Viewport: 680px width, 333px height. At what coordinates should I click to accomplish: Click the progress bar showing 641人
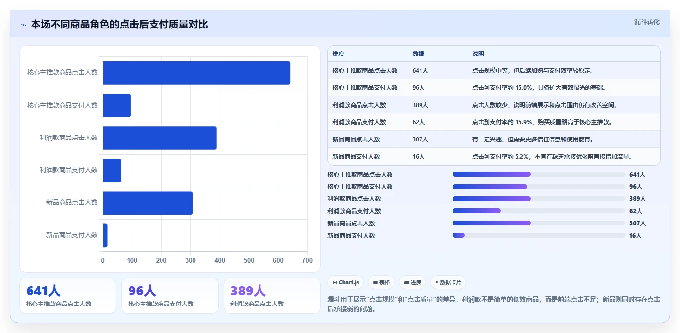[x=539, y=174]
